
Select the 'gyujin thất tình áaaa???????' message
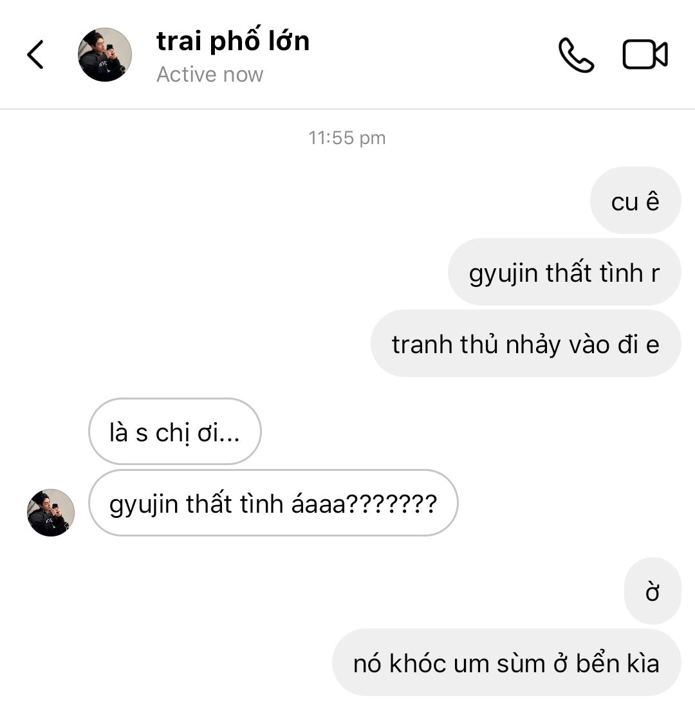[x=273, y=502]
